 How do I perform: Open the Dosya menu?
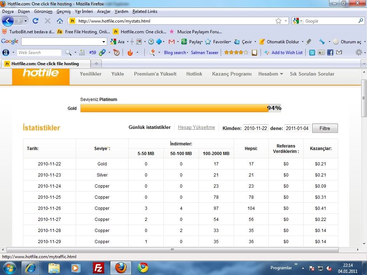[8, 11]
